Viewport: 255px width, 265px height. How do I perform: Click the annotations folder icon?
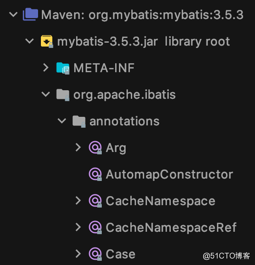tap(79, 121)
